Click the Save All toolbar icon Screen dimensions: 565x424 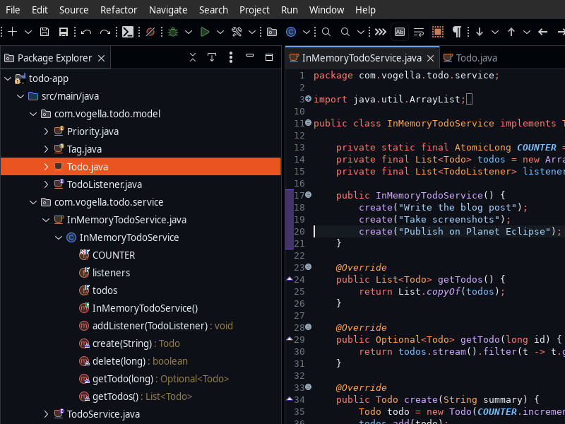[64, 32]
